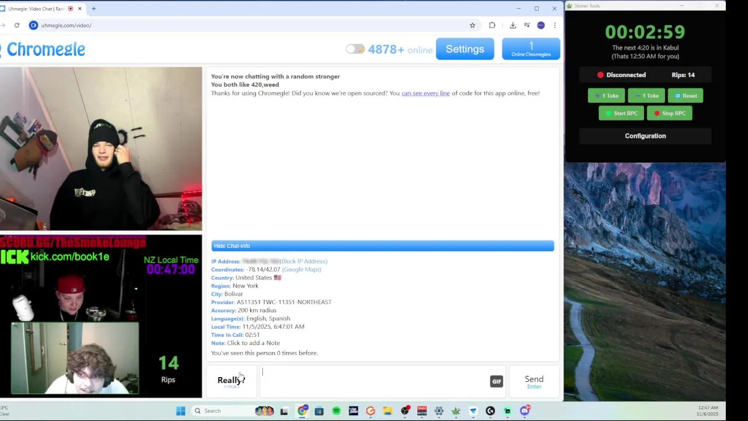The width and height of the screenshot is (748, 421).
Task: Reset the rips counter in Stoner Tools
Action: click(685, 96)
